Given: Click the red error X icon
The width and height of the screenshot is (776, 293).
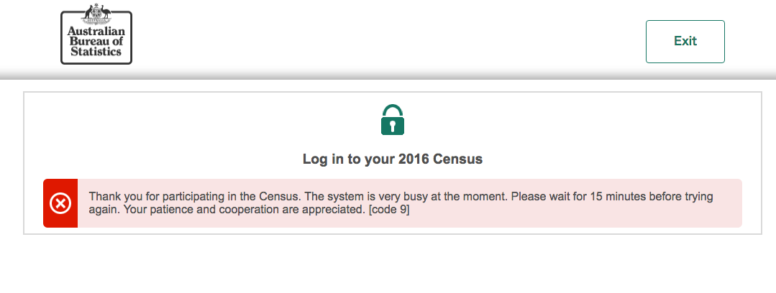Looking at the screenshot, I should 60,203.
